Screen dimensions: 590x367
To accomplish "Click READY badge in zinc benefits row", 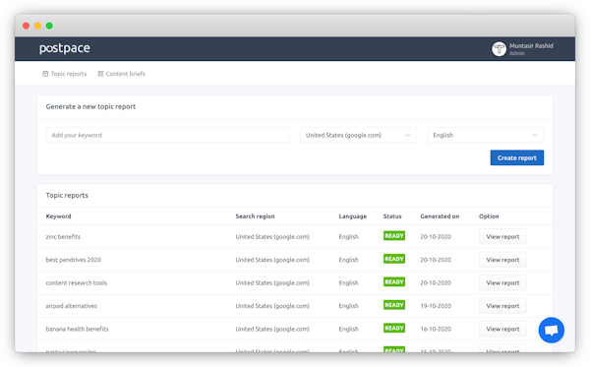I will pos(394,236).
